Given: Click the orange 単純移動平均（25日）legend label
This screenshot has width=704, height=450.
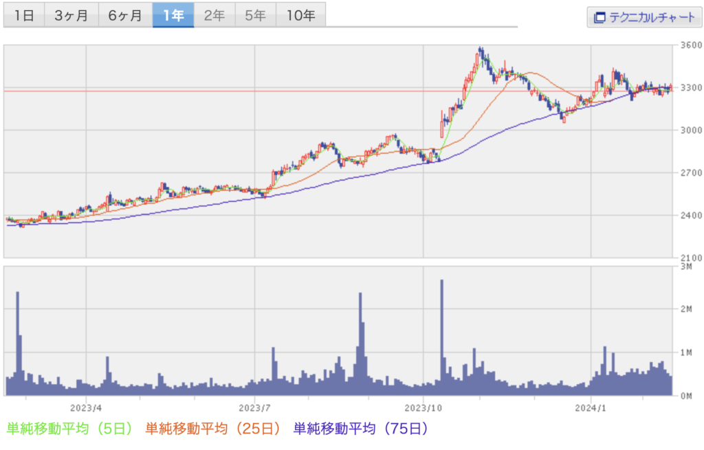Looking at the screenshot, I should point(213,429).
